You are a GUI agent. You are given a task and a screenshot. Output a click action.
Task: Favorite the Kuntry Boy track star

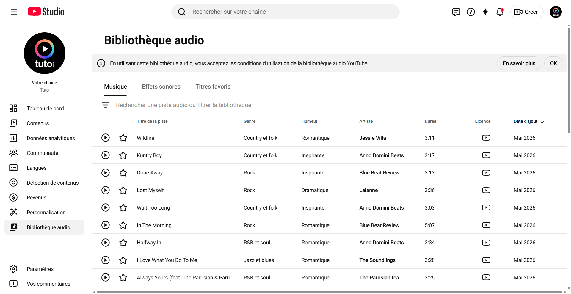(123, 155)
